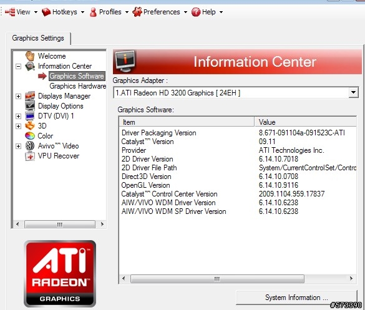Viewport: 365px width, 310px height.
Task: Open the Profiles menu
Action: coord(109,12)
